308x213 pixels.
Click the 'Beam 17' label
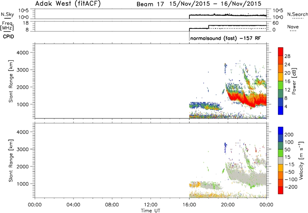[x=150, y=4]
